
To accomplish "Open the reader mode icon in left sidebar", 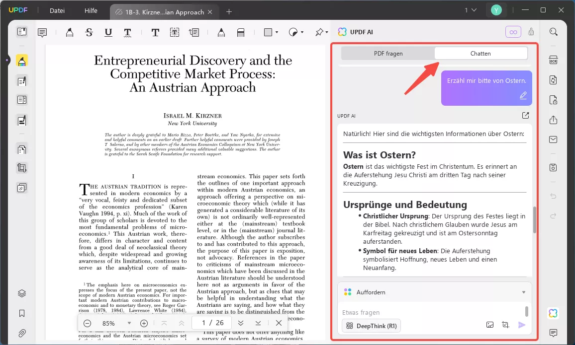I will pyautogui.click(x=22, y=32).
